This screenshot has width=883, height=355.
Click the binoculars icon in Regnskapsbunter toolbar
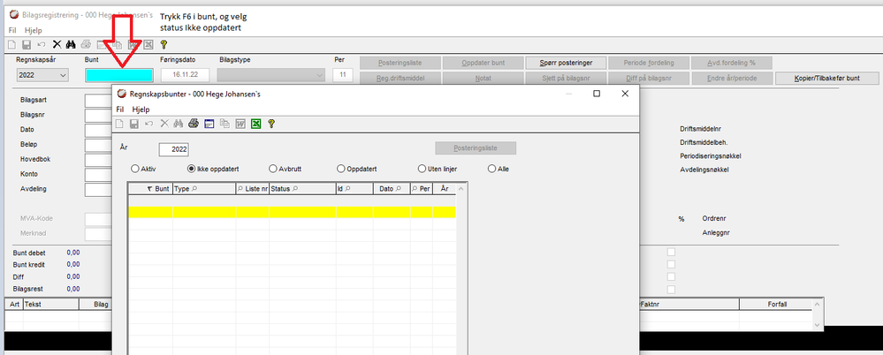(179, 124)
